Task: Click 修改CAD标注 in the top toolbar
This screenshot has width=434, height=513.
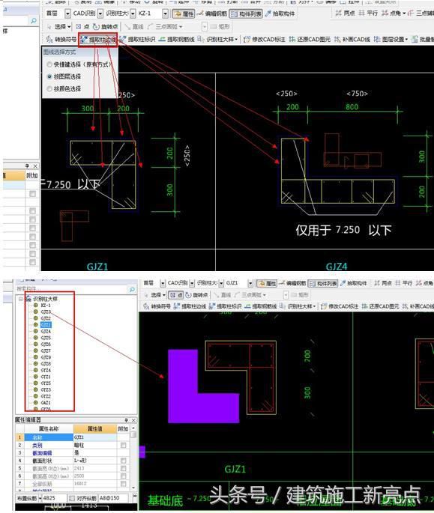Action: pyautogui.click(x=265, y=40)
